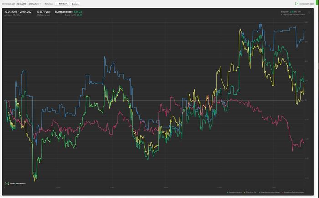The image size is (319, 198).
Task: Click the winrate BB/100 text
Action: (x=291, y=12)
